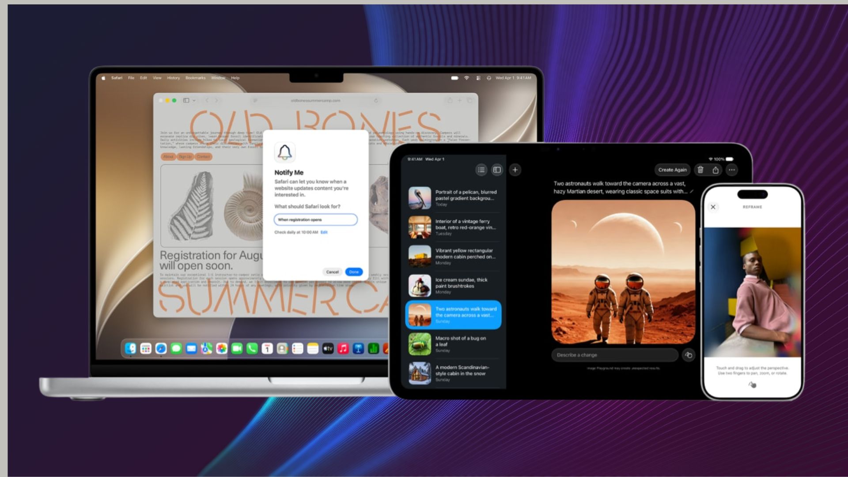Open Photos from the Dock
This screenshot has width=848, height=477.
coord(222,348)
